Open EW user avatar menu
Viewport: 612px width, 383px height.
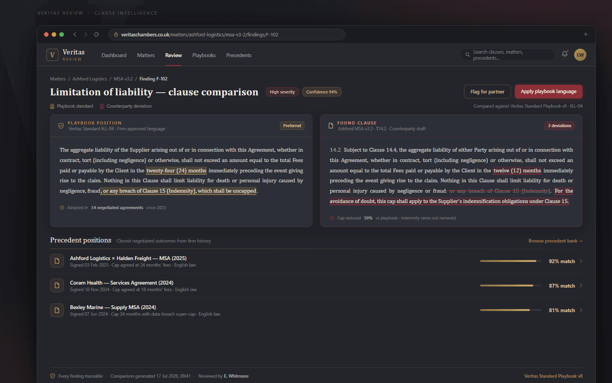[580, 55]
